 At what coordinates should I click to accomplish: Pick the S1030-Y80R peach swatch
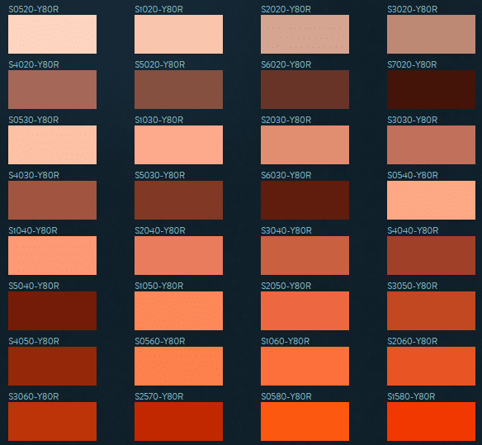178,144
